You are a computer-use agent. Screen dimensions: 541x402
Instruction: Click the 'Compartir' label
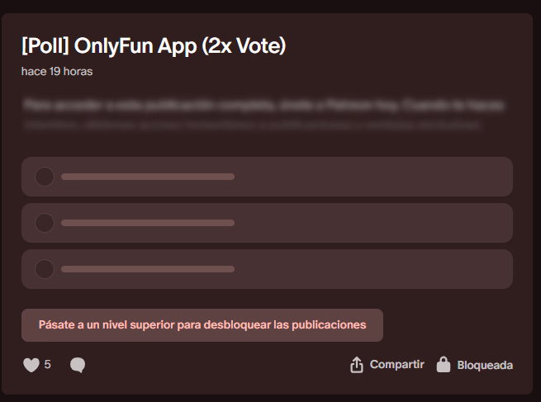pos(396,365)
